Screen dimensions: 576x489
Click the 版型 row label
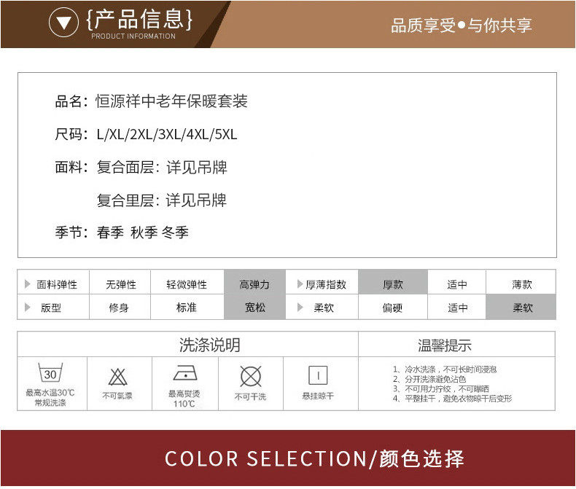(x=51, y=308)
